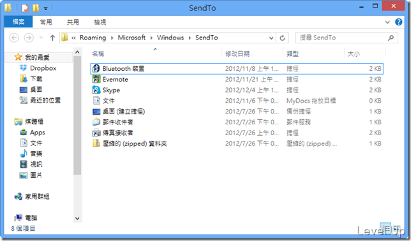Go up one folder level

coord(52,38)
